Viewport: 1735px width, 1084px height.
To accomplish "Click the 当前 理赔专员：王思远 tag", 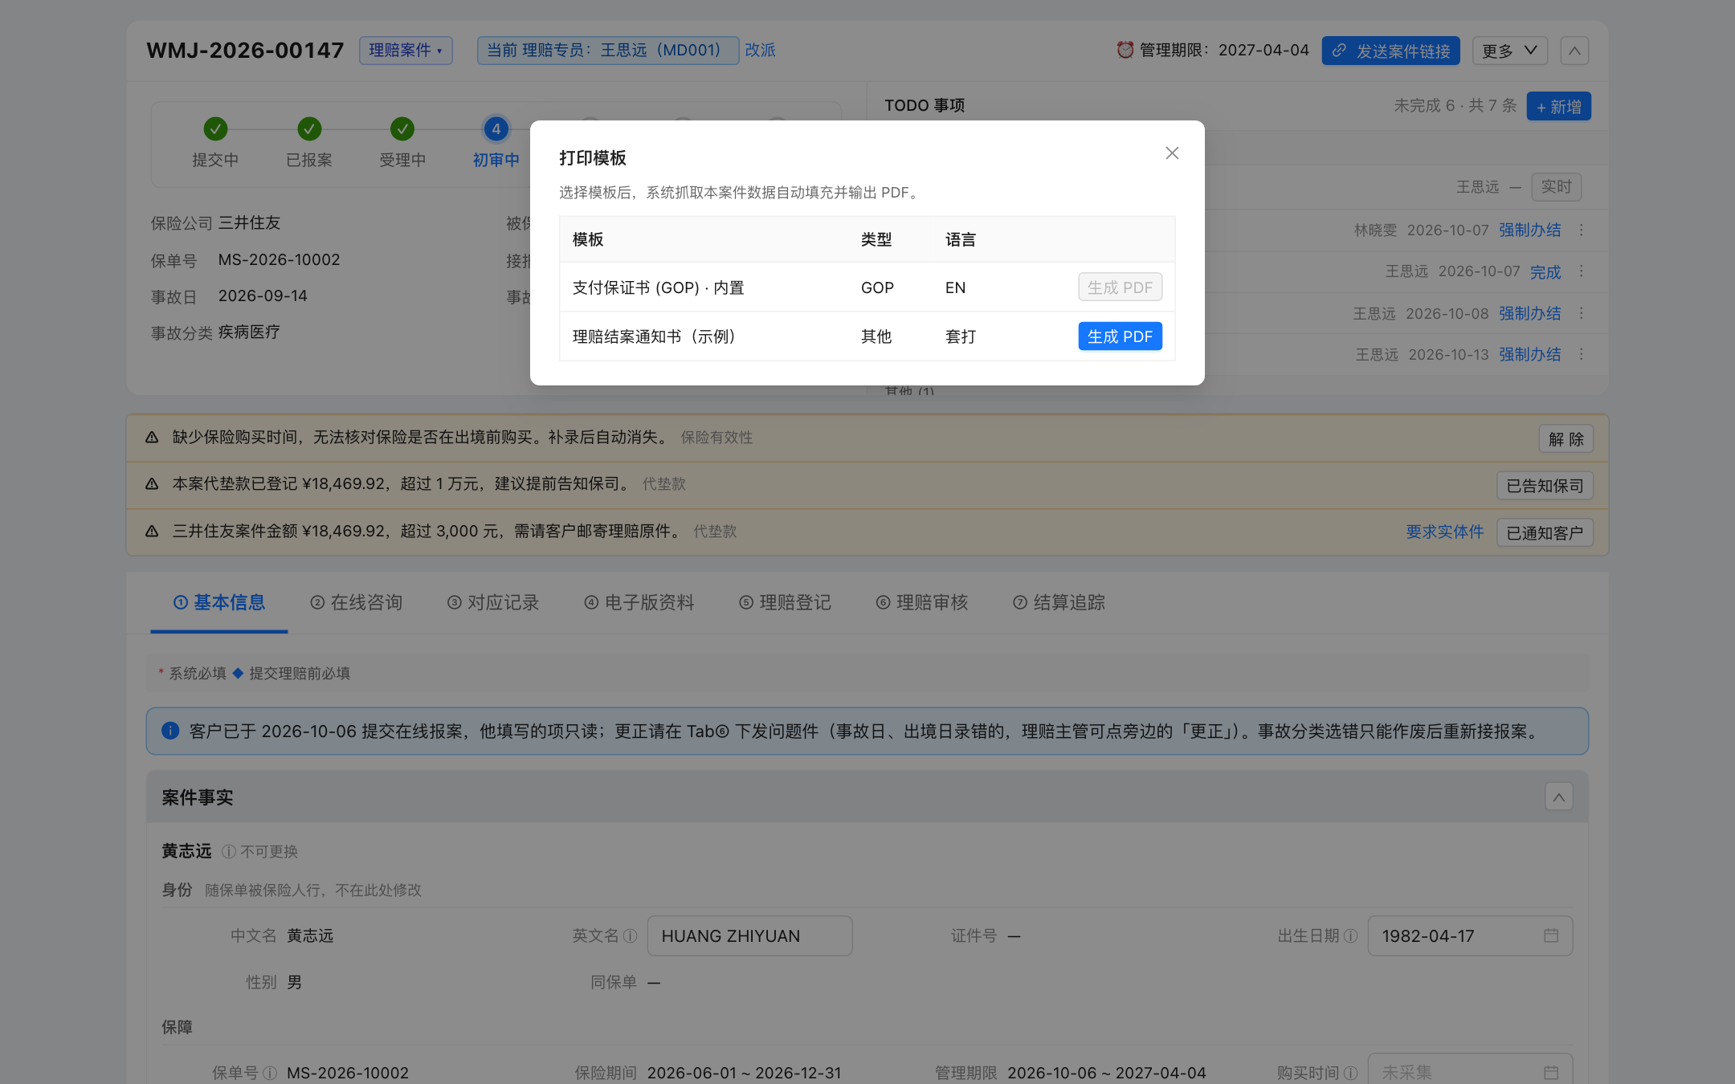I will pyautogui.click(x=607, y=51).
